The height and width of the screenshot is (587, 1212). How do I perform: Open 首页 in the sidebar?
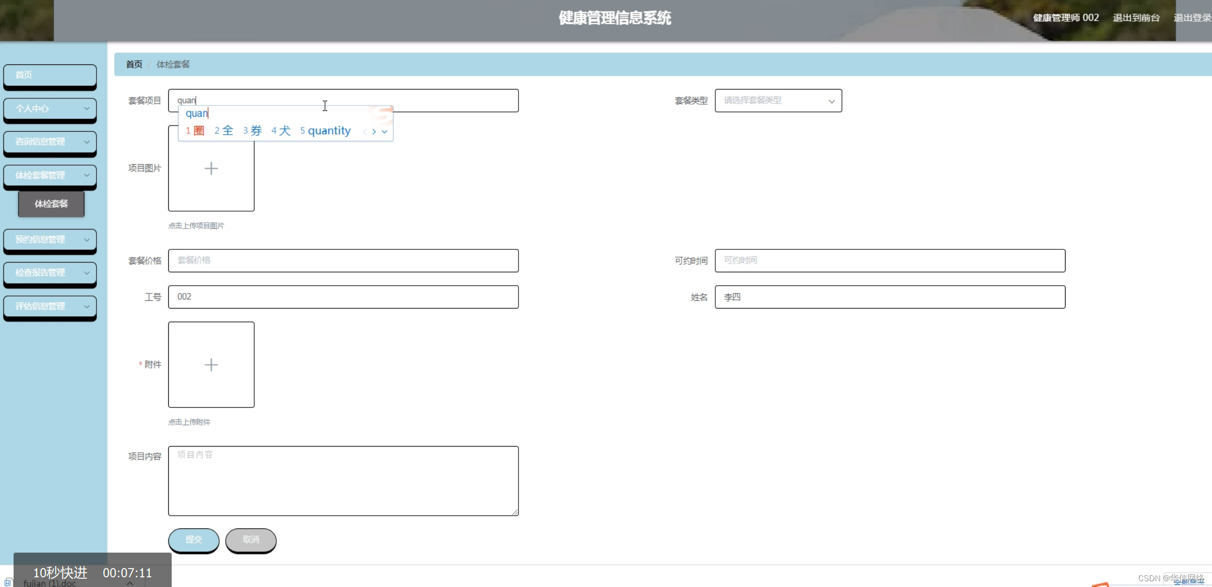pyautogui.click(x=50, y=75)
